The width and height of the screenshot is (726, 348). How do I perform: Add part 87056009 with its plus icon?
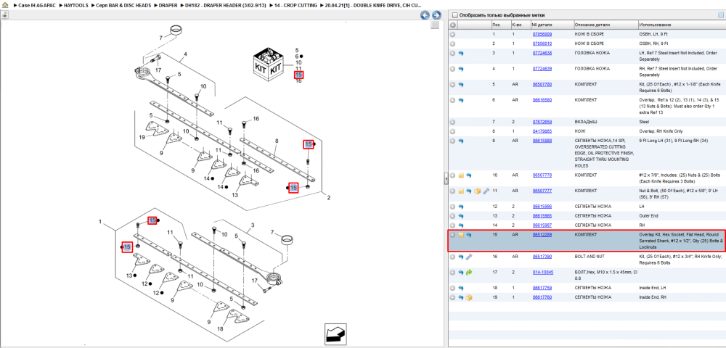click(453, 35)
